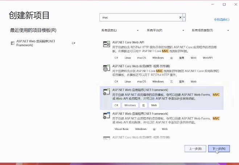Click the 最近使用的项目模板(R) heading

tap(33, 30)
